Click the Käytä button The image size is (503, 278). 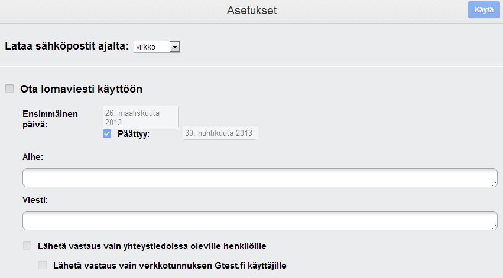483,10
